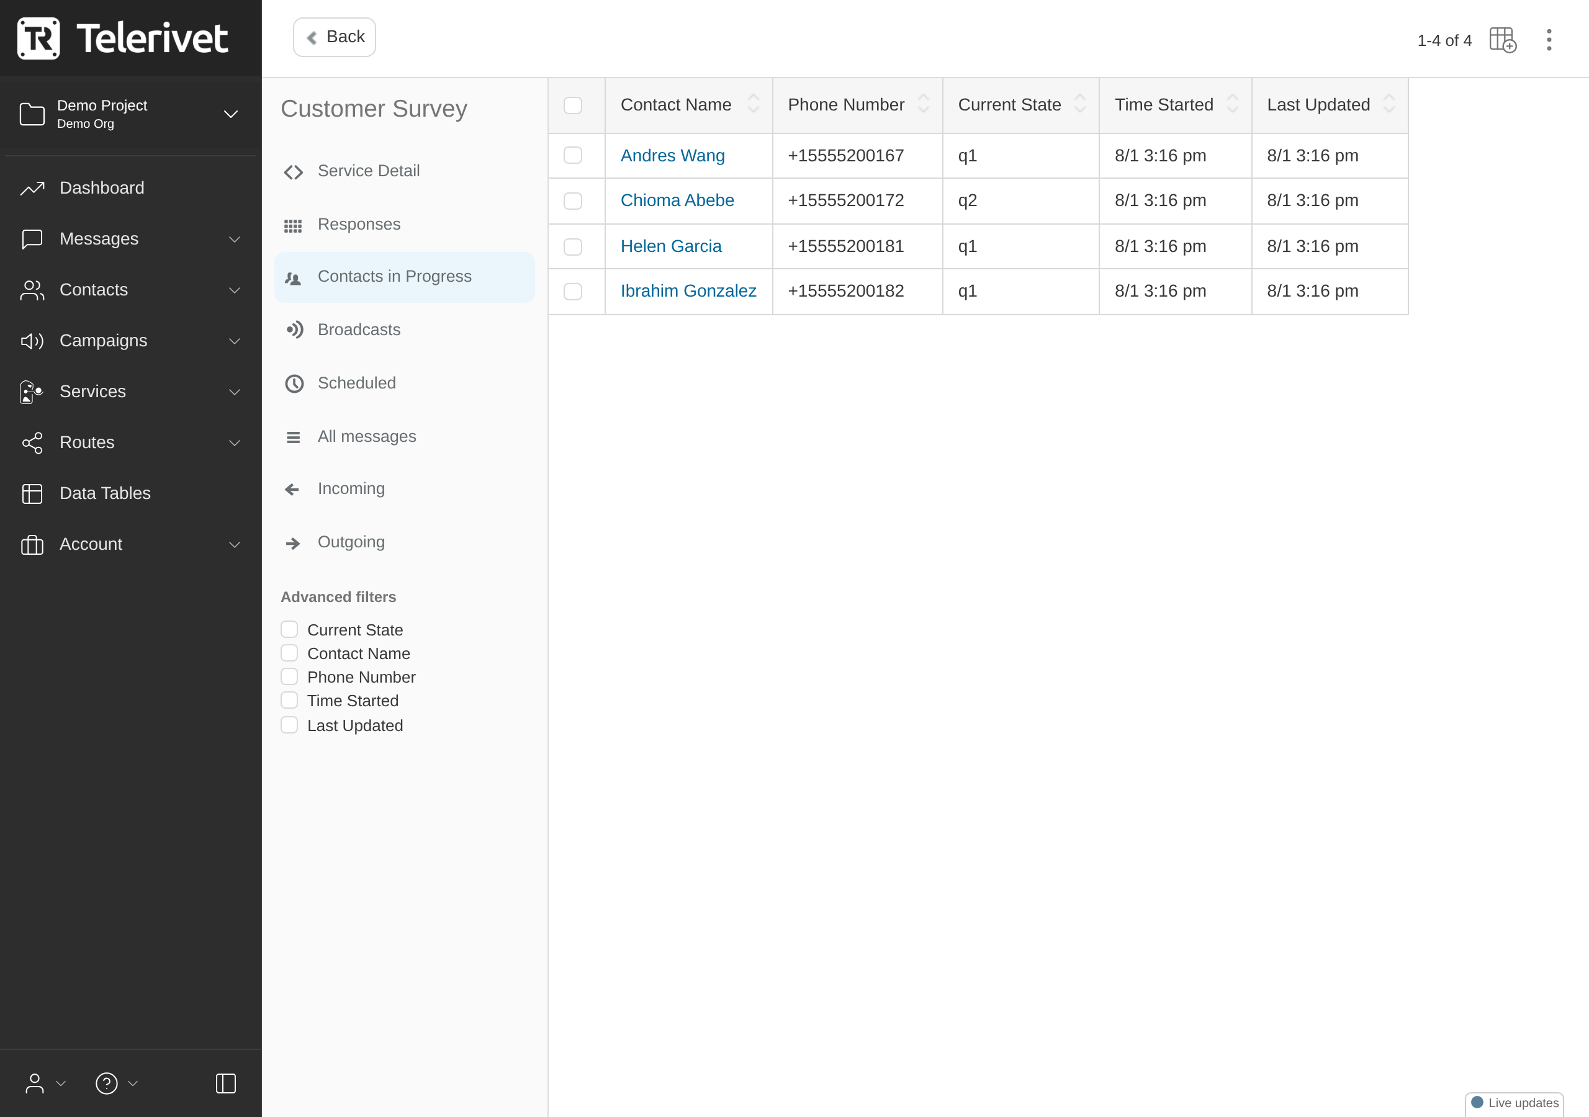The width and height of the screenshot is (1589, 1117).
Task: Click the Messages speech bubble icon
Action: coord(32,239)
